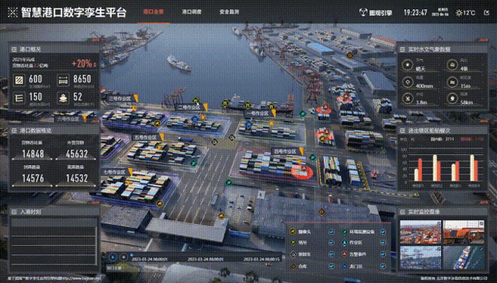The width and height of the screenshot is (497, 283).
Task: Click the 摄像头 camera legend icon
Action: pos(293,232)
